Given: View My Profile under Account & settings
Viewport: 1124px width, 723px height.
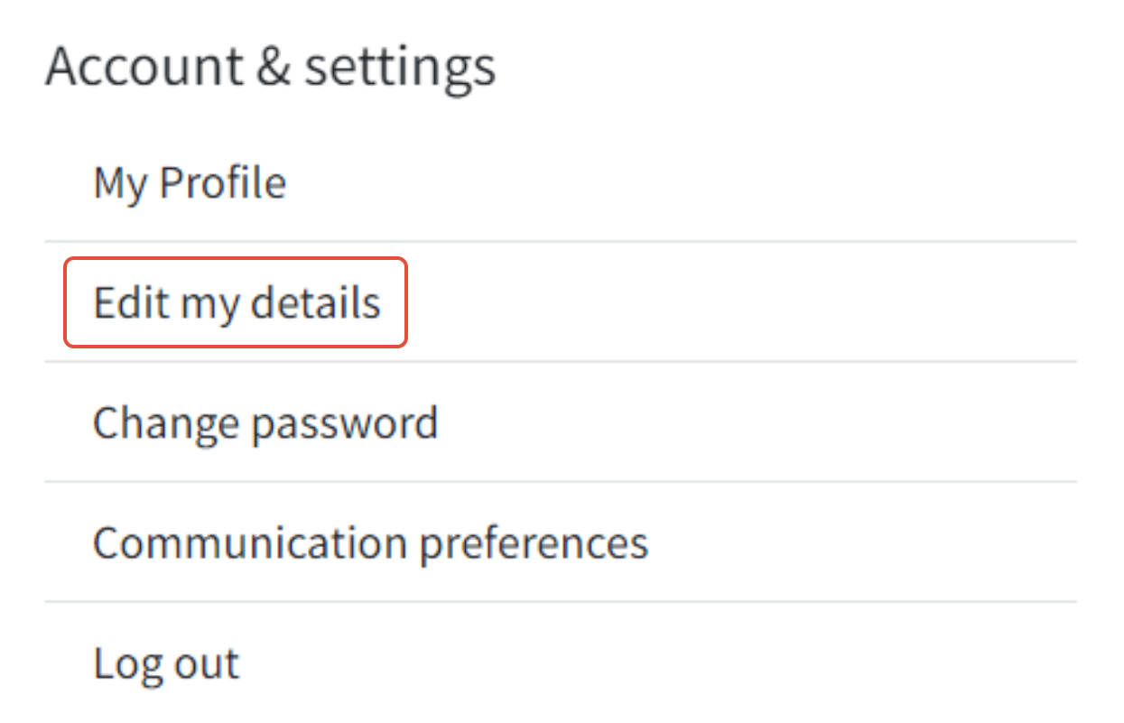Looking at the screenshot, I should point(190,183).
